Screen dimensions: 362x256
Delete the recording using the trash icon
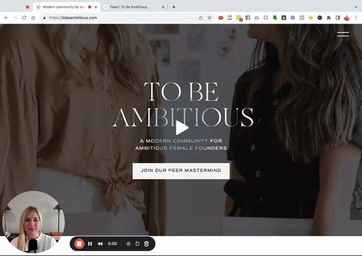(147, 244)
